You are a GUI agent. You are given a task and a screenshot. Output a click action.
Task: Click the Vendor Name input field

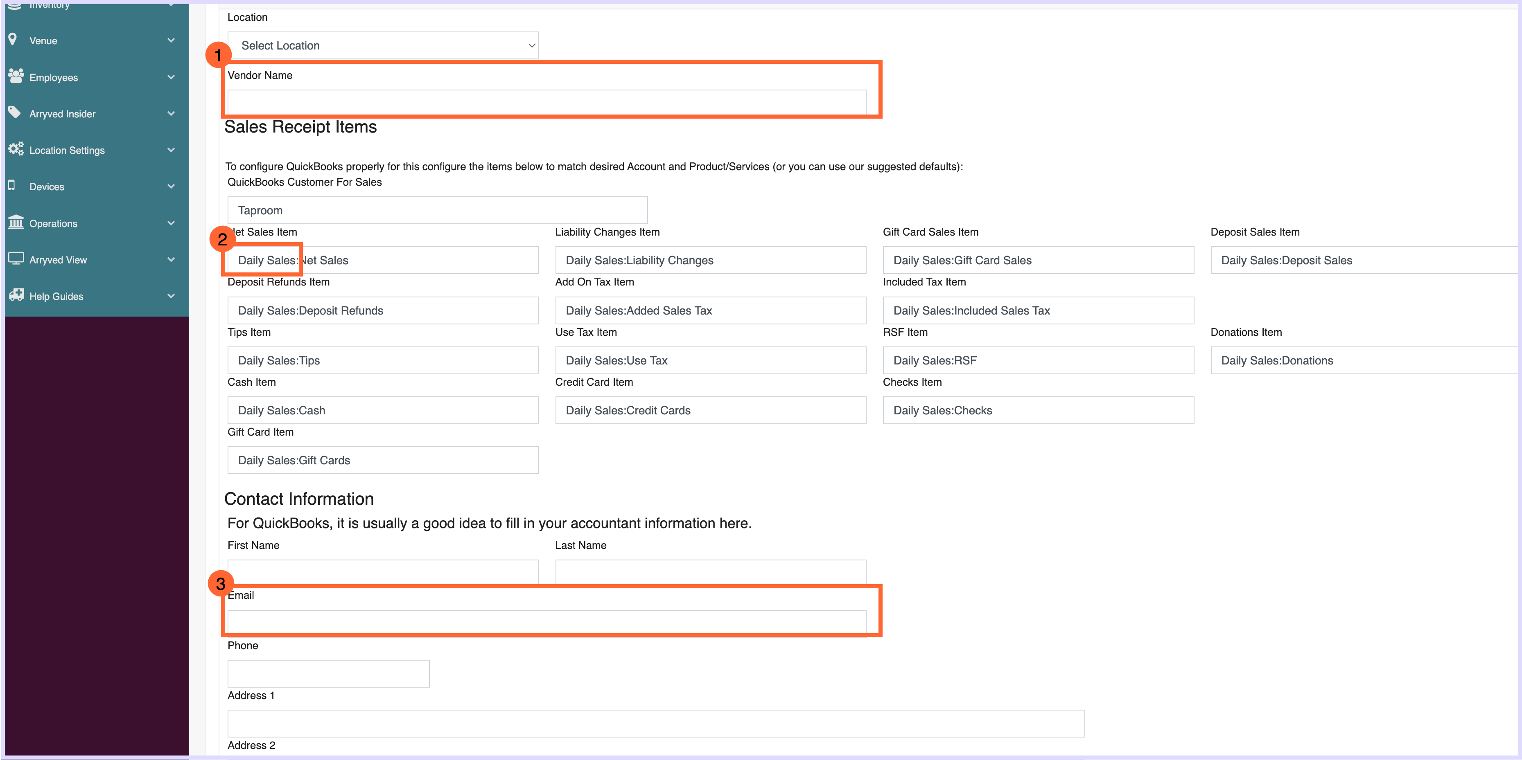point(546,103)
